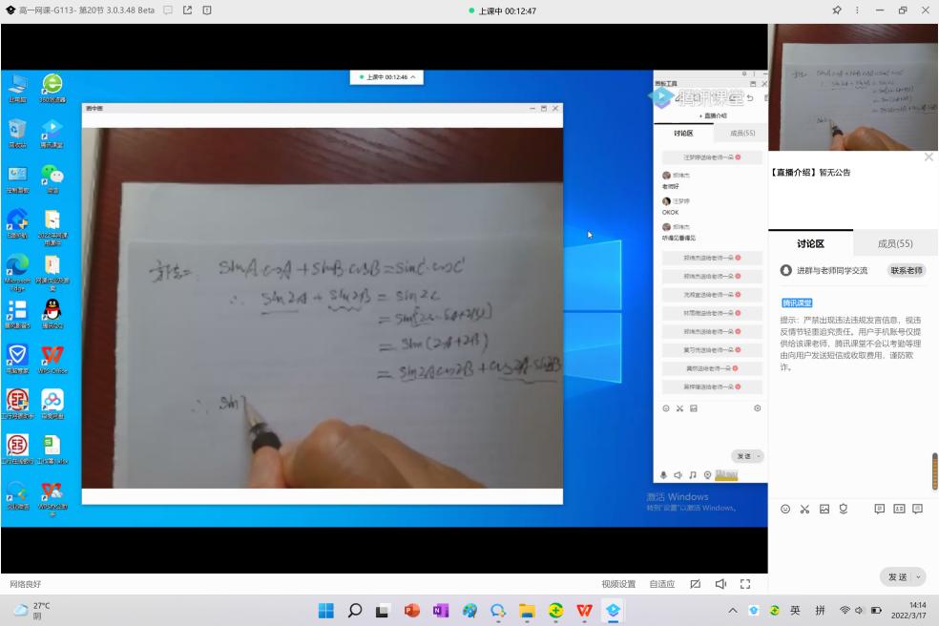This screenshot has width=939, height=626.
Task: Expand the dropdown arrow beside 发送
Action: pos(920,577)
